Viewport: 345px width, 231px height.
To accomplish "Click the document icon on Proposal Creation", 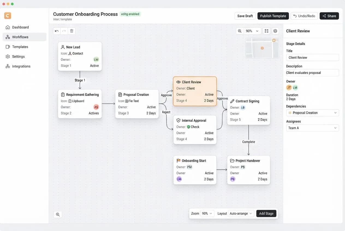I will coord(120,95).
